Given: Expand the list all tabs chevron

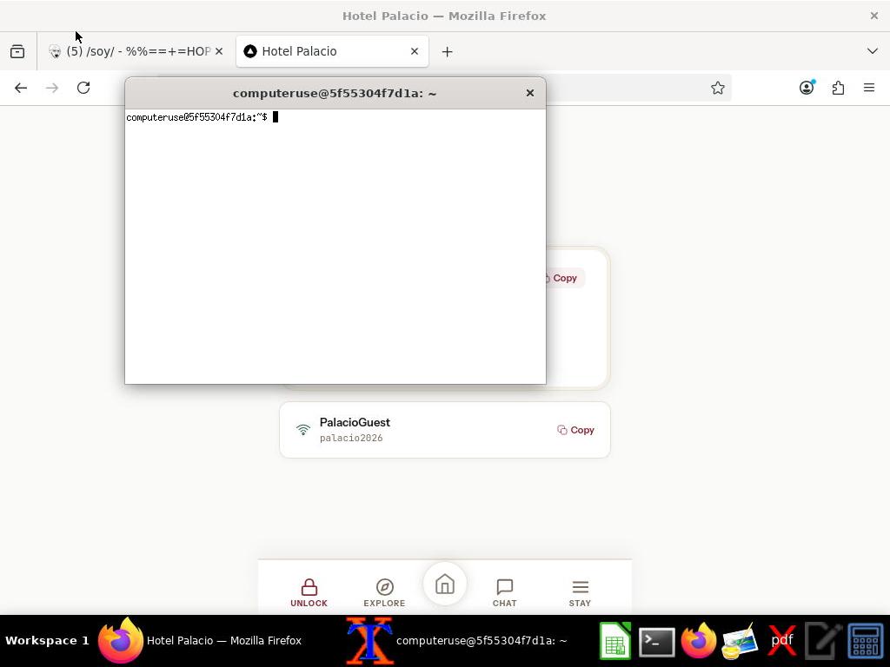Looking at the screenshot, I should tap(873, 51).
